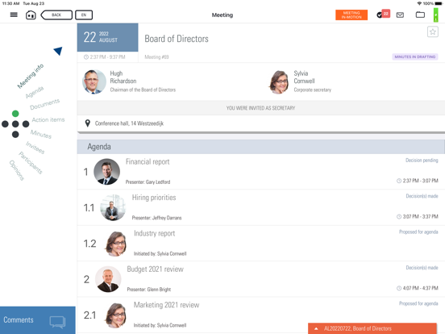Tap the Minutes in Drafting status badge
445x334 pixels.
tap(415, 56)
